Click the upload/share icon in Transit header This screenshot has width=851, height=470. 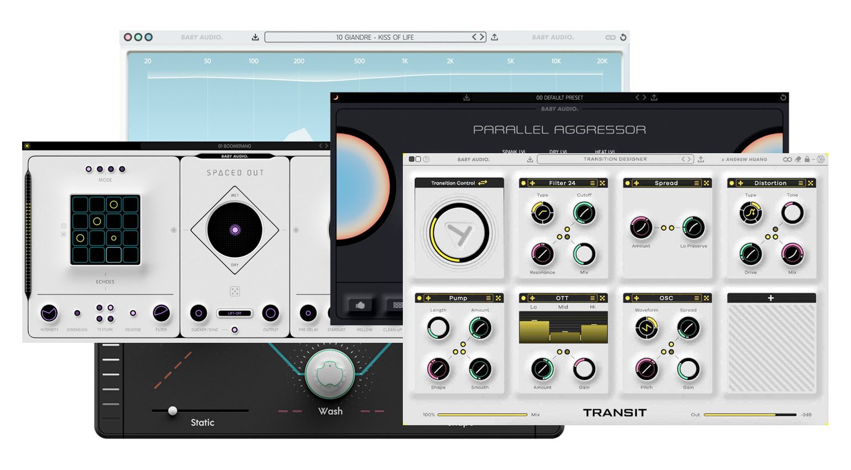tap(701, 159)
